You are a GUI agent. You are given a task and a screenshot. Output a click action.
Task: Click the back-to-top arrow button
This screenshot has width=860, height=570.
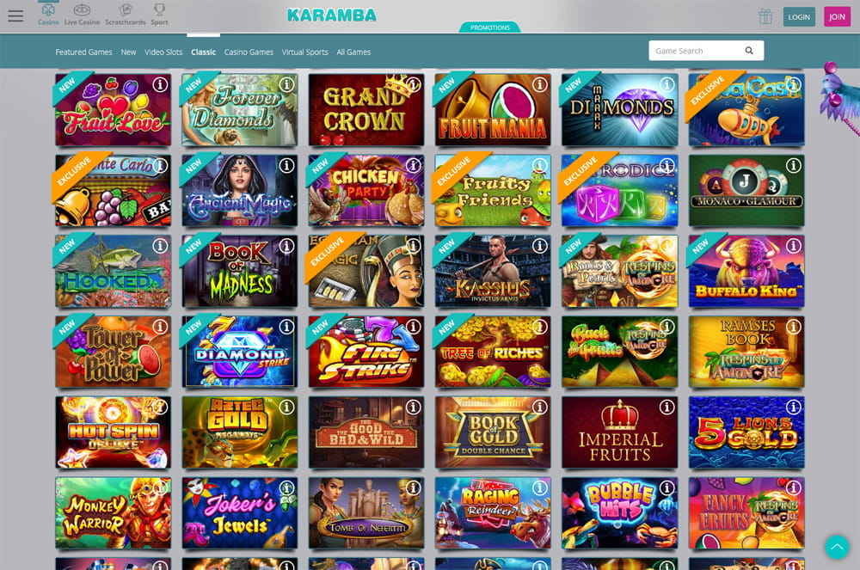point(837,547)
